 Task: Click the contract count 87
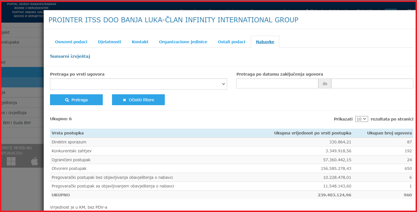click(409, 142)
